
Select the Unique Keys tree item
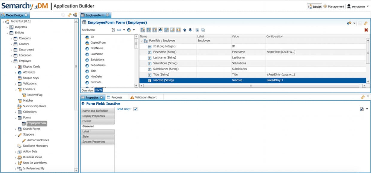[x=31, y=78]
